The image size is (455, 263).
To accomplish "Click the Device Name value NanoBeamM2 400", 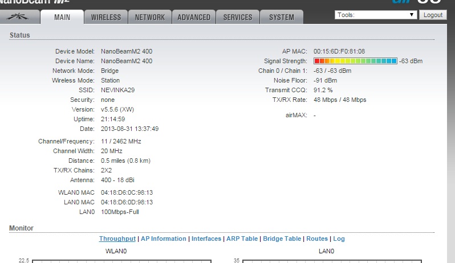I will tap(127, 61).
